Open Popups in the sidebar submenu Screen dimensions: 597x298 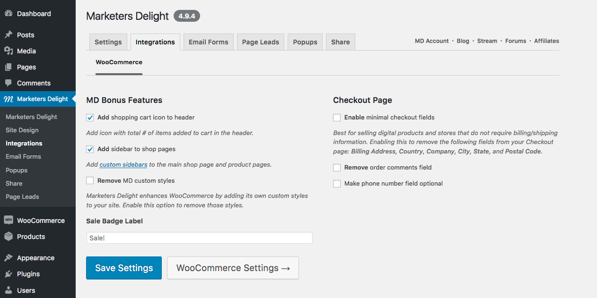tap(17, 170)
